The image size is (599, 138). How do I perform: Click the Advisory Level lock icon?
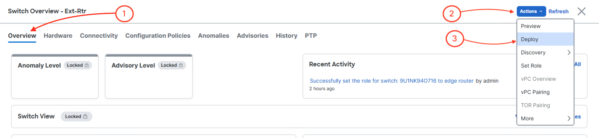point(181,65)
